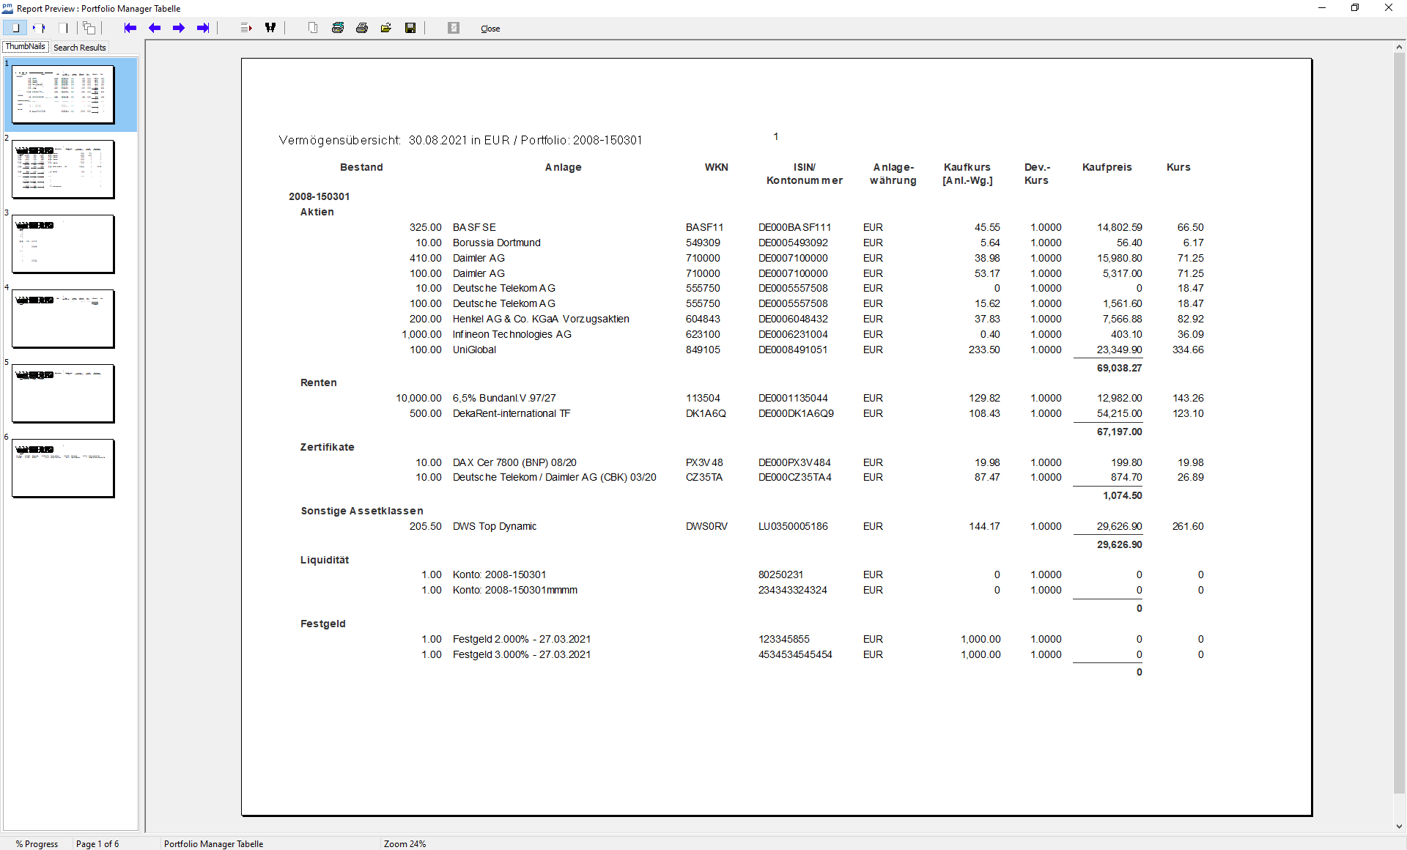The width and height of the screenshot is (1407, 850).
Task: Go to the previous page arrow
Action: [x=155, y=28]
